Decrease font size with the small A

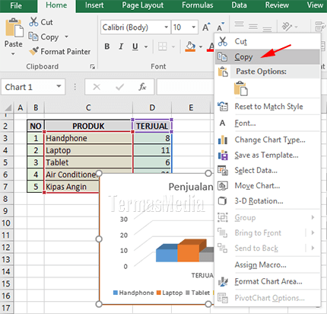pyautogui.click(x=220, y=27)
